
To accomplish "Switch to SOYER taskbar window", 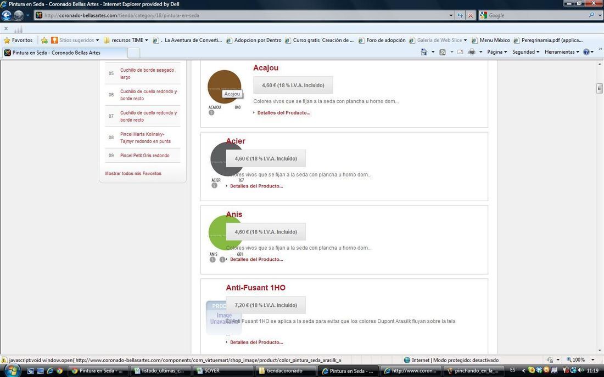I will tap(223, 371).
